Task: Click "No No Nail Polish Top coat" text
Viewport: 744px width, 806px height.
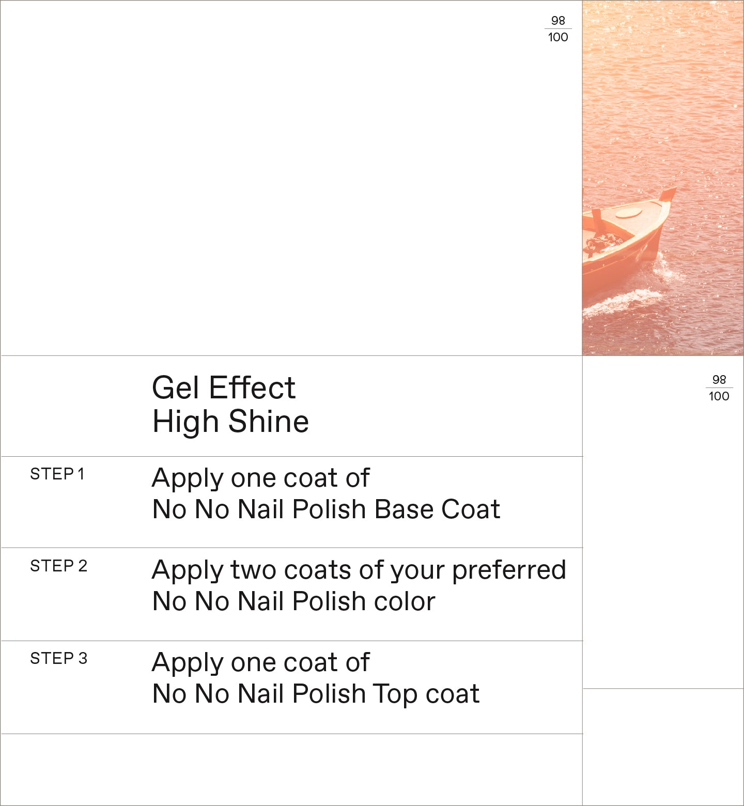Action: click(x=316, y=694)
